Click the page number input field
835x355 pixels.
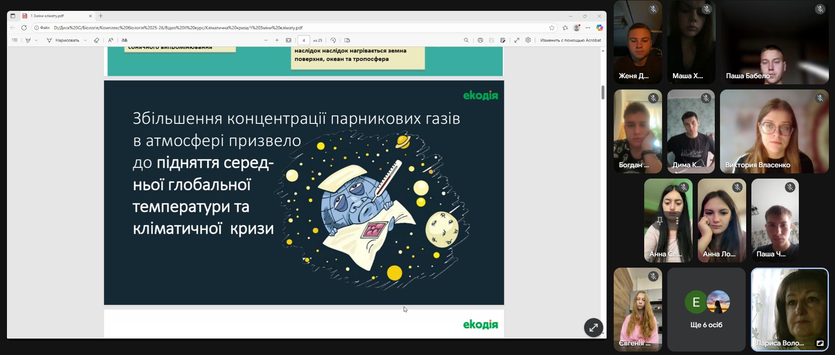pyautogui.click(x=304, y=40)
